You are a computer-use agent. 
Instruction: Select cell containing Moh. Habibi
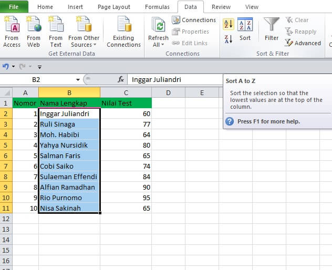point(69,134)
